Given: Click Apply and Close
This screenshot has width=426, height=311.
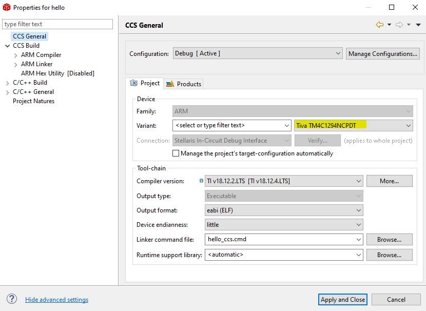Looking at the screenshot, I should [342, 299].
